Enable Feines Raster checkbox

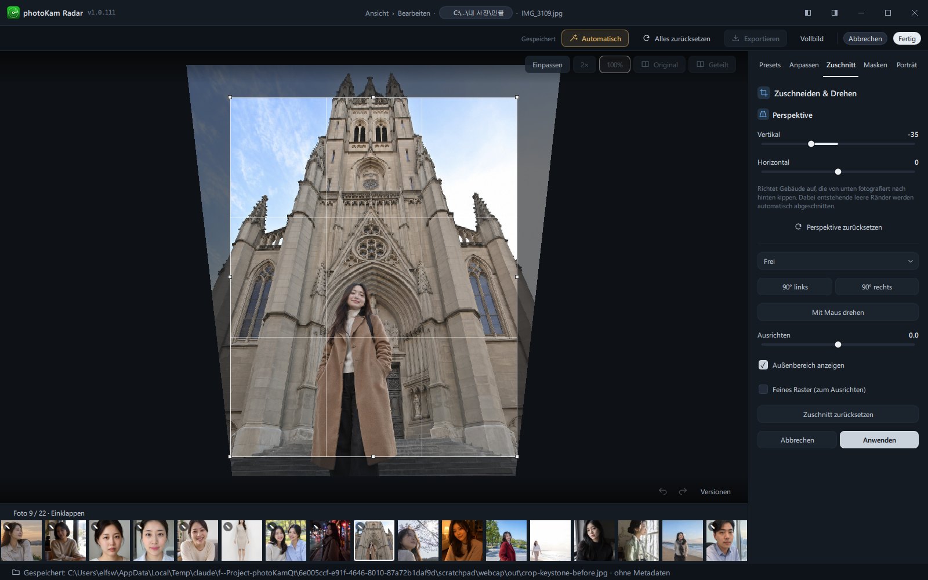tap(763, 389)
